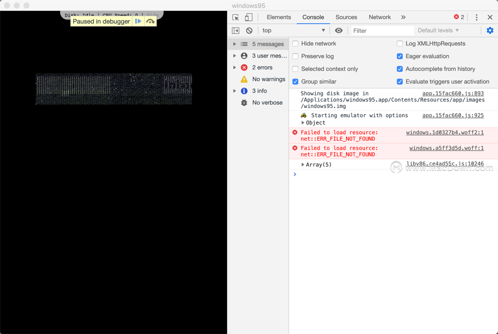Disable Evaluate triggers user activation checkbox

tap(400, 82)
